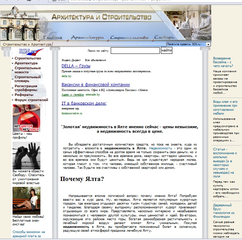242x240 pixels.
Task: Open 'Строительный словарь' sidebar item
Action: click(28, 79)
